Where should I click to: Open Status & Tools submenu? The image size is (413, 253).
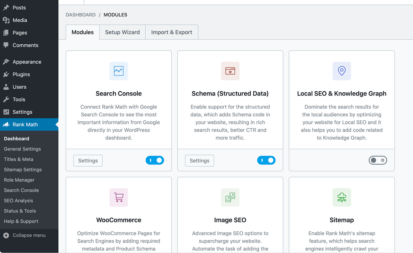coord(20,211)
